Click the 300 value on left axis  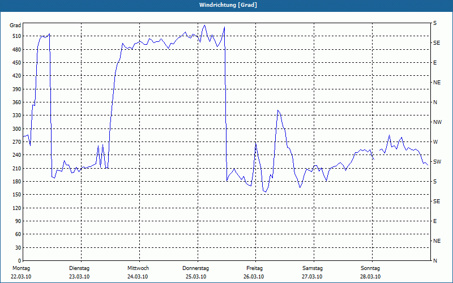click(16, 129)
